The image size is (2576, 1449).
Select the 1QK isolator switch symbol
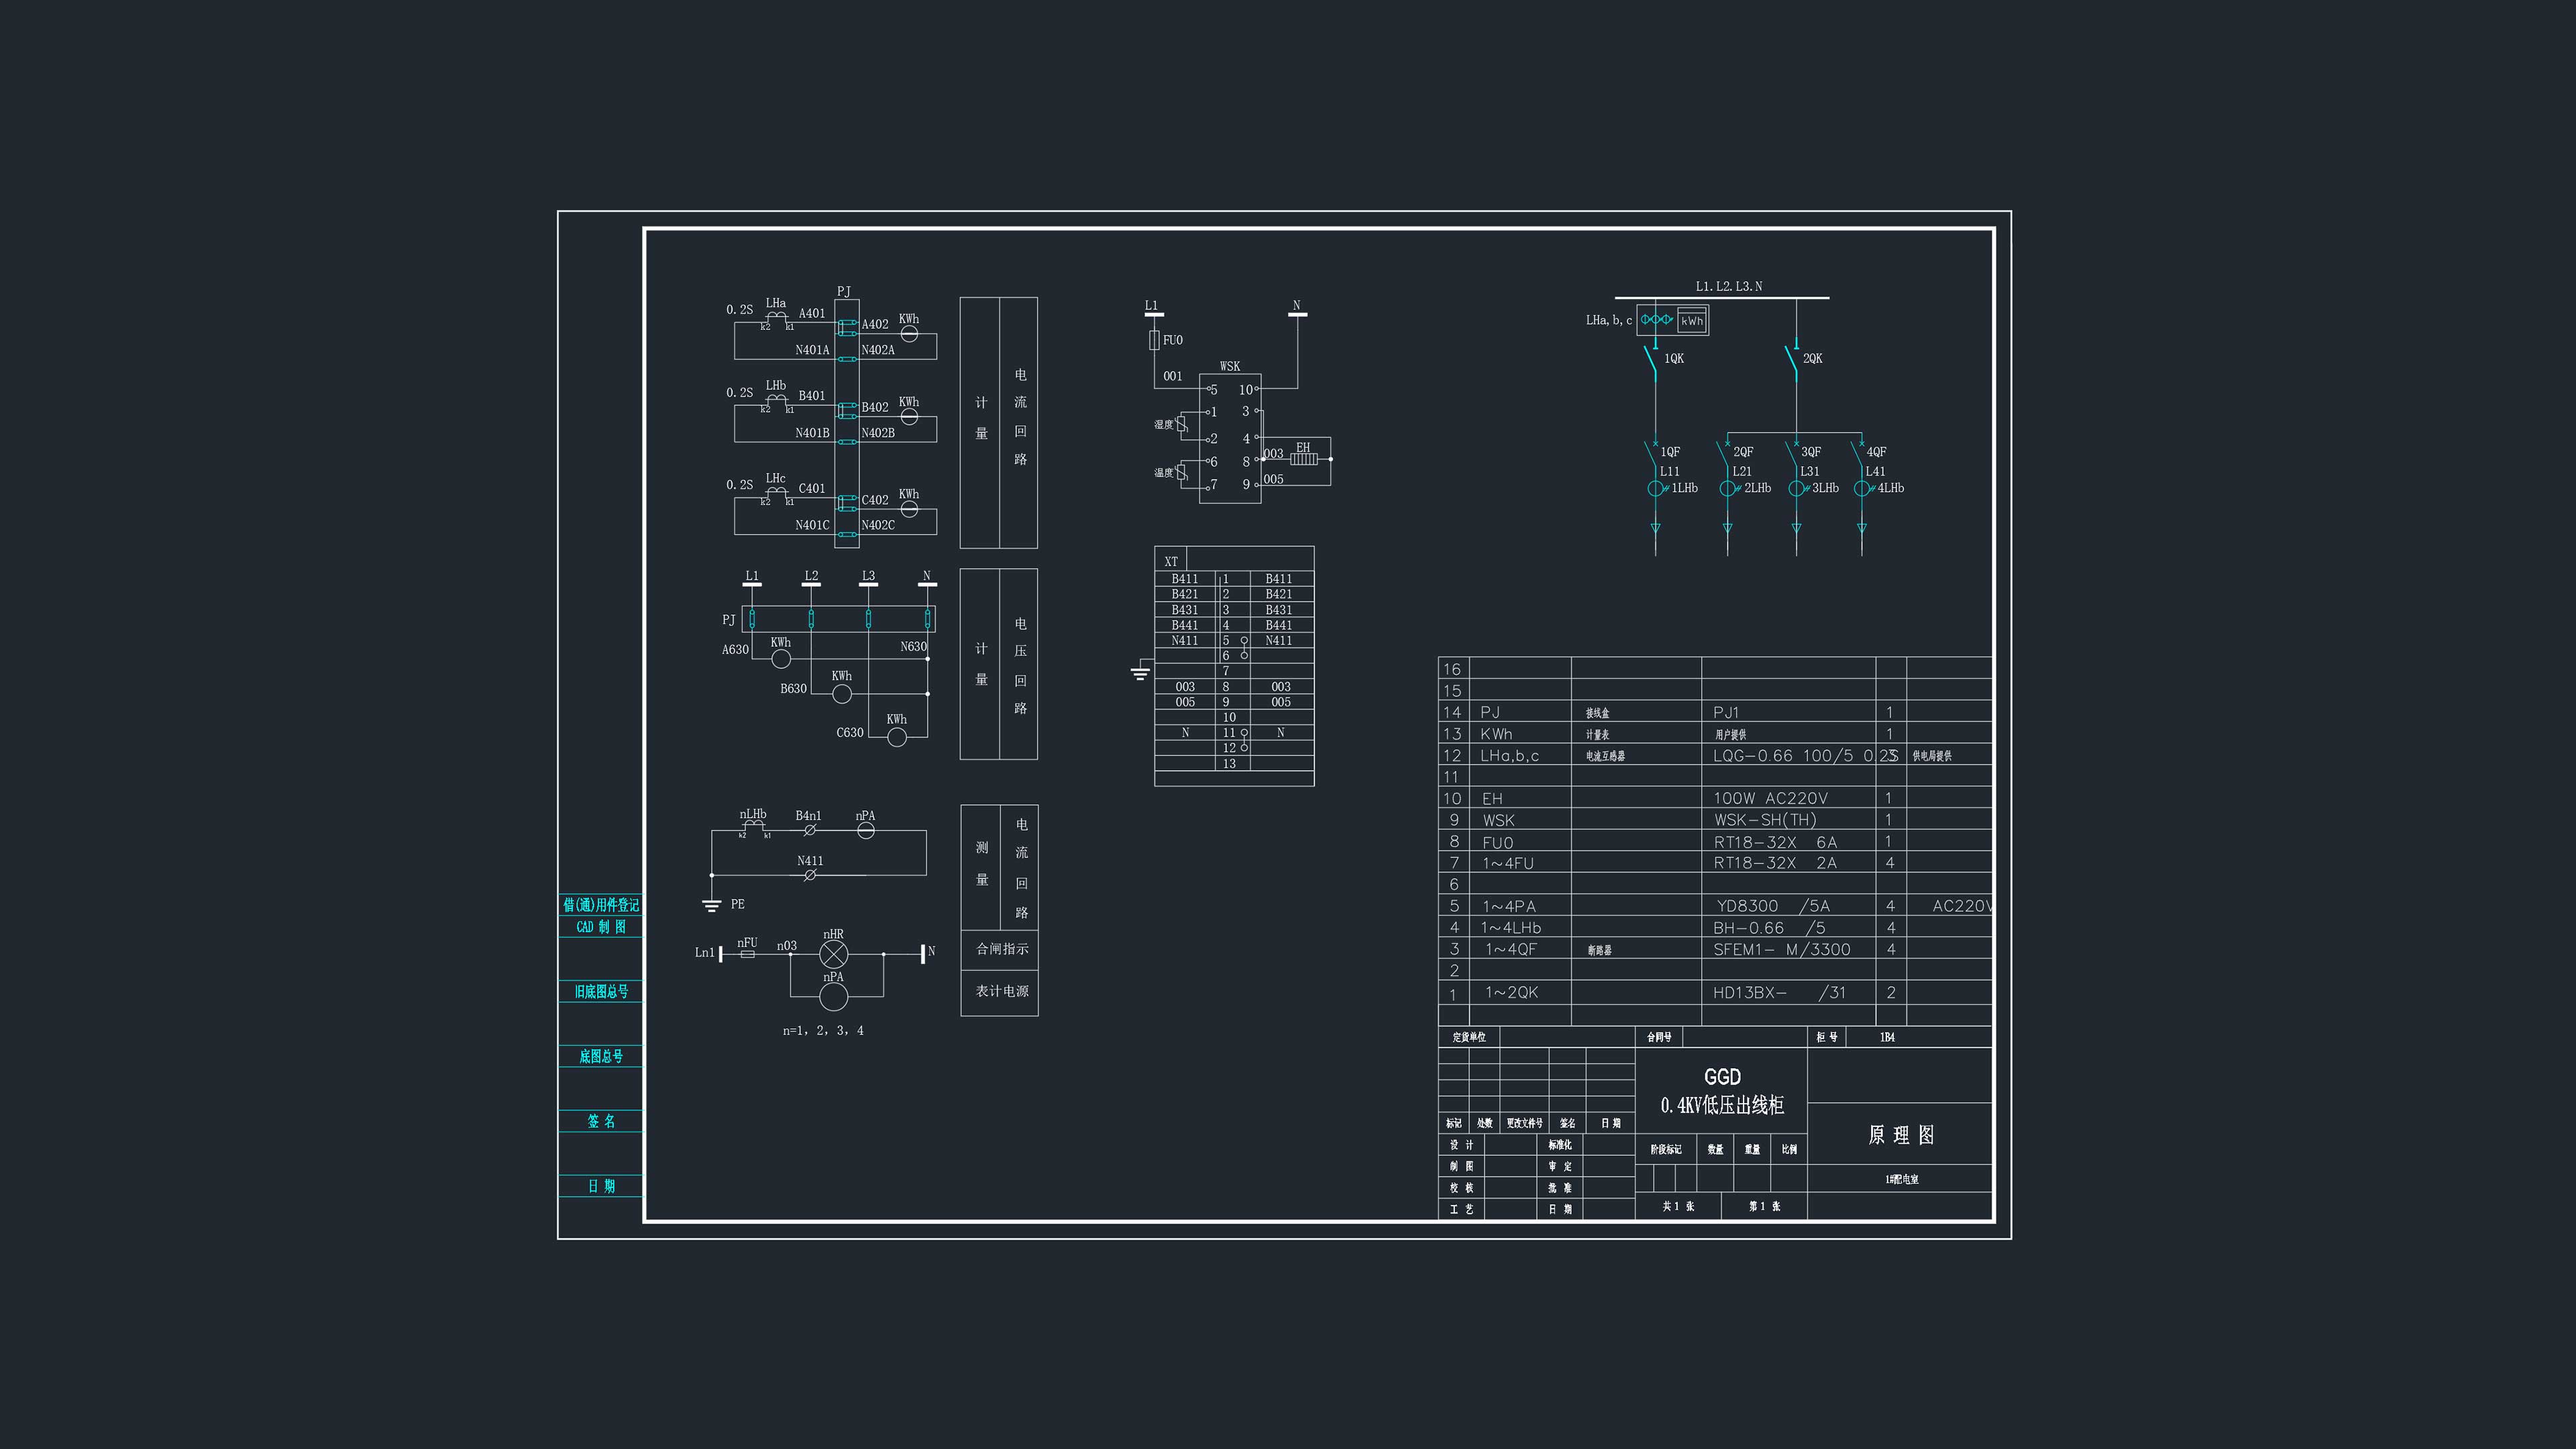[x=1651, y=360]
